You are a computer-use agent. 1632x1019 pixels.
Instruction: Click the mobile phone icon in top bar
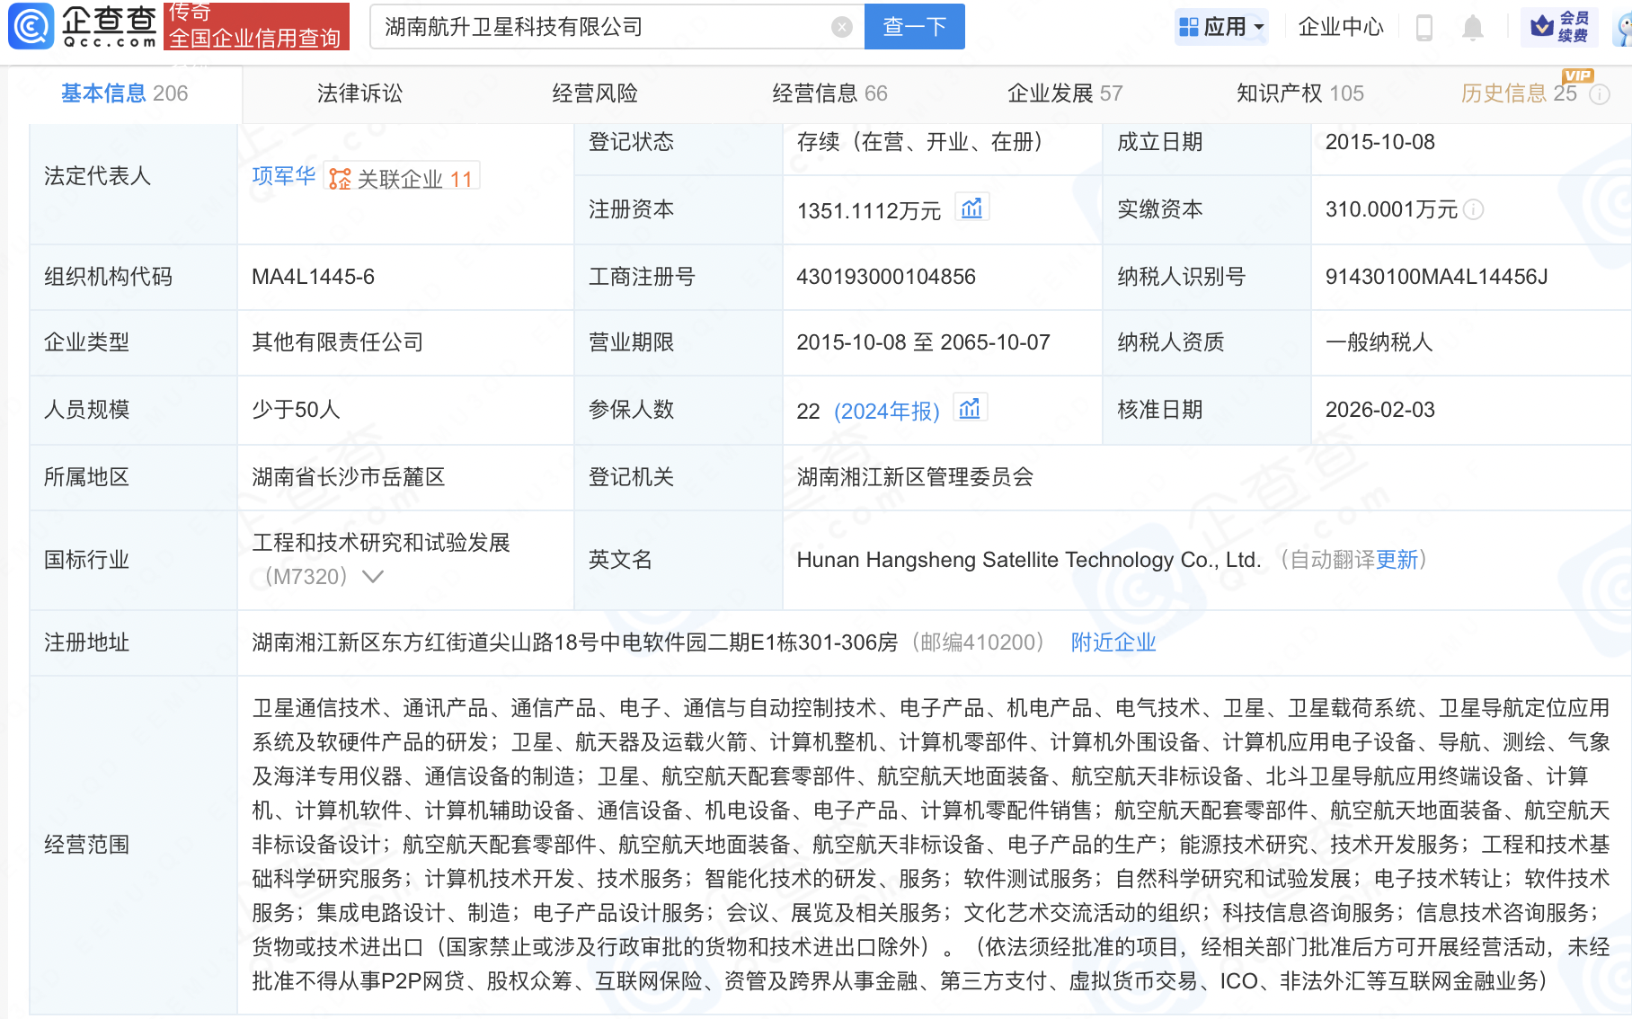(1424, 27)
